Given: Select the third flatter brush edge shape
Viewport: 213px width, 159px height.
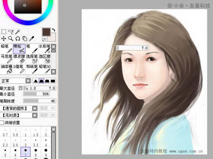Looking at the screenshot, I should click(47, 81).
